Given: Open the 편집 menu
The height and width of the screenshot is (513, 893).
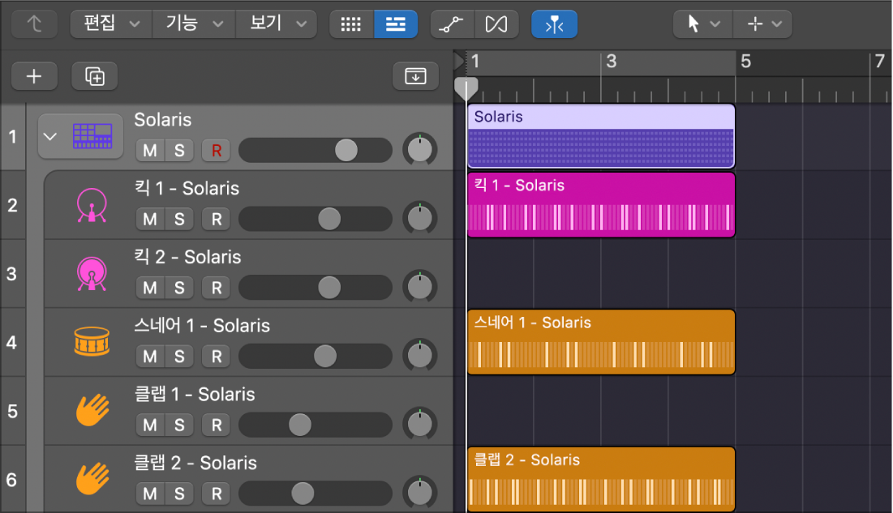Looking at the screenshot, I should (x=110, y=24).
